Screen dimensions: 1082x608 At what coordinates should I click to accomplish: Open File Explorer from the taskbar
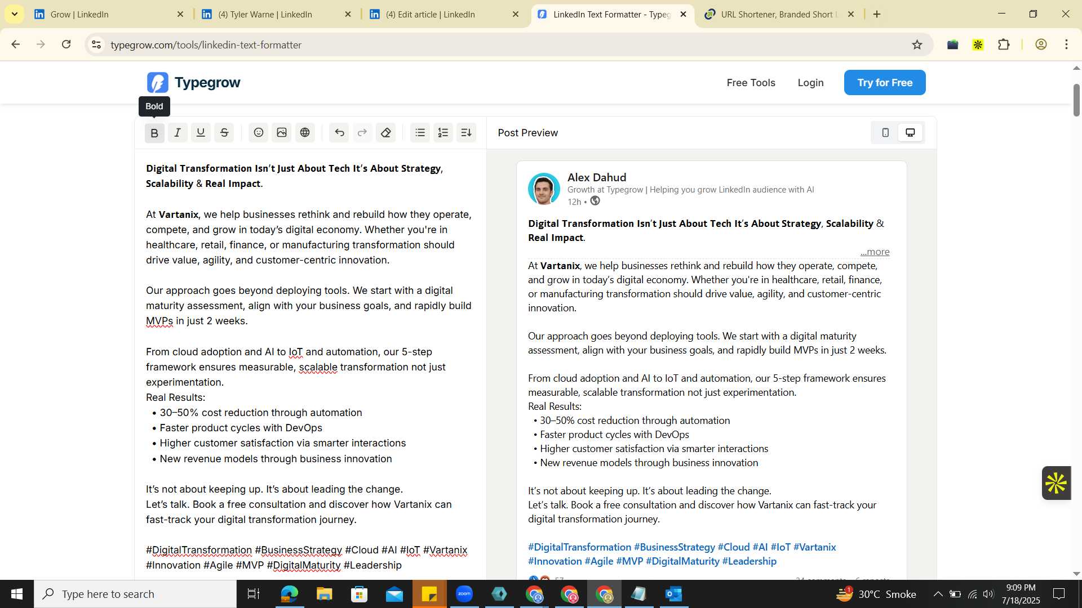click(x=324, y=594)
